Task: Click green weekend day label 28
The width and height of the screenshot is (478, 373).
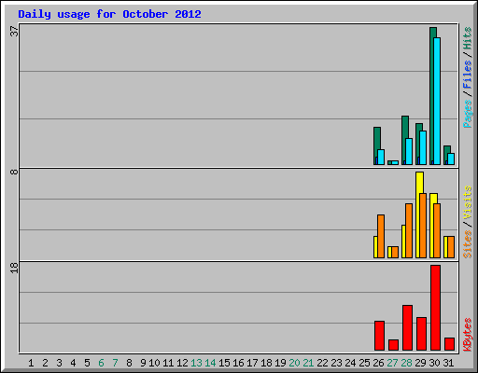Action: (x=406, y=363)
